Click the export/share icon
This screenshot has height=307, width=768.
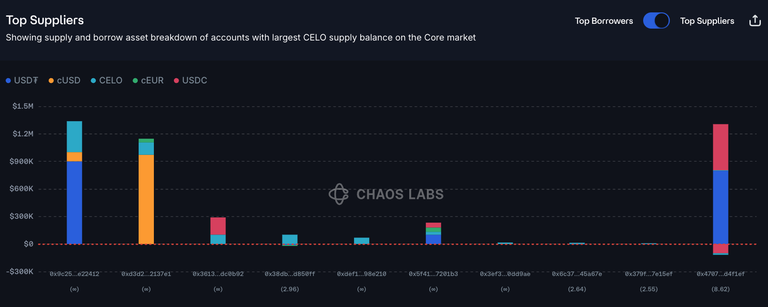755,20
